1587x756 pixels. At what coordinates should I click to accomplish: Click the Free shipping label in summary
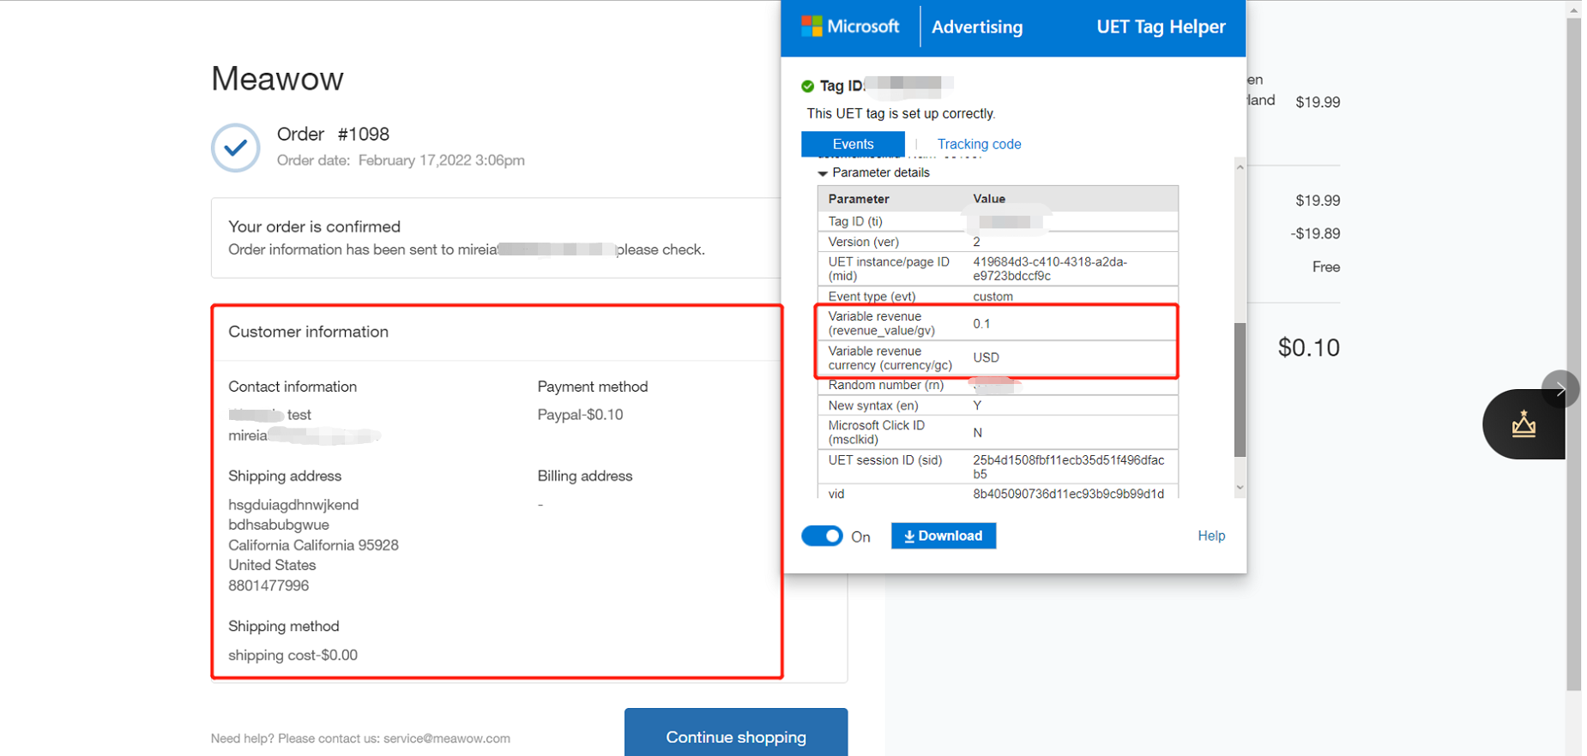(x=1326, y=267)
